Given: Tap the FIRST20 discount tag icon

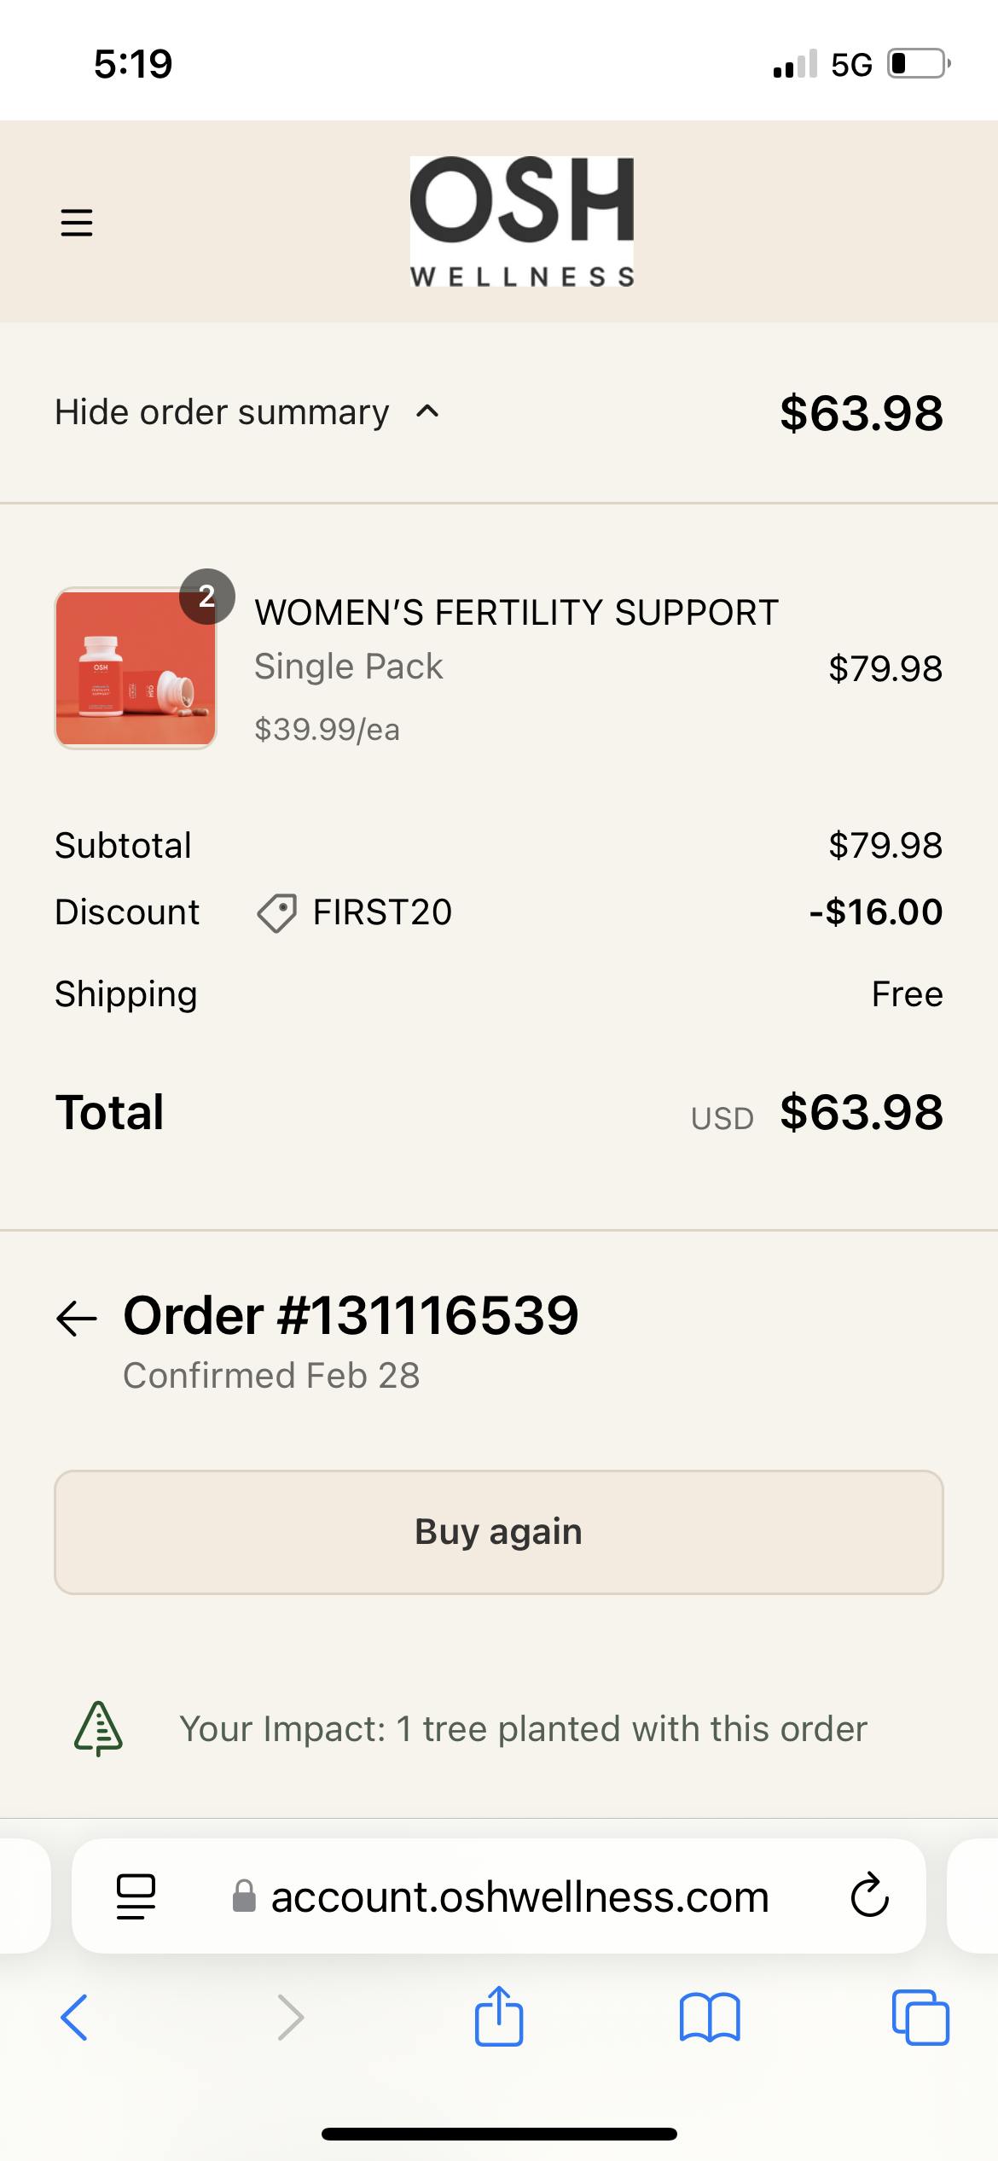Looking at the screenshot, I should coord(276,912).
